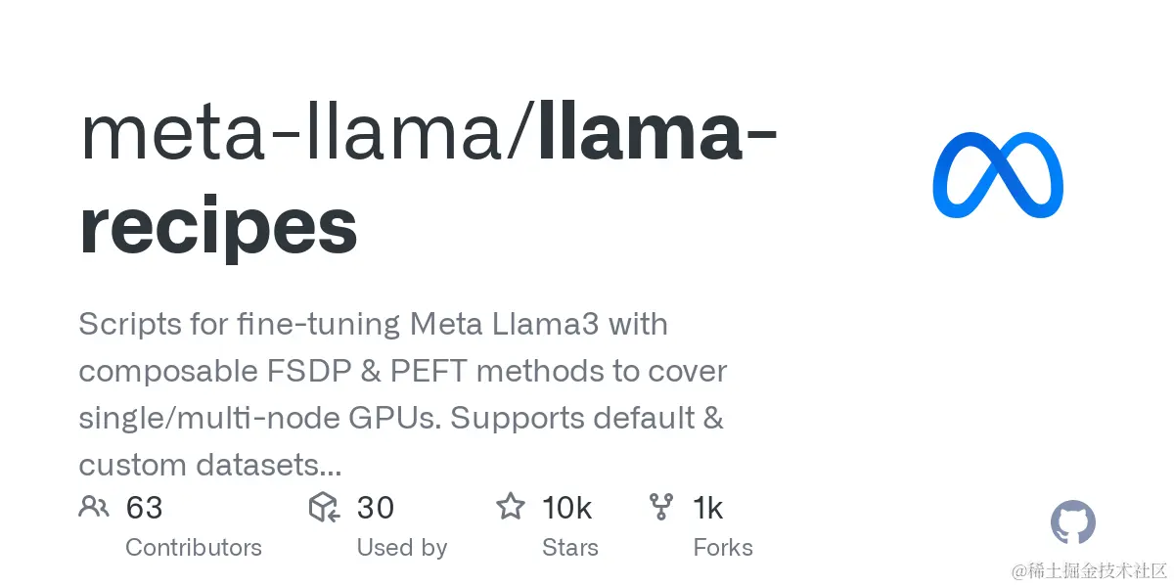This screenshot has width=1174, height=587.
Task: Click the Forks branch icon
Action: coord(661,507)
